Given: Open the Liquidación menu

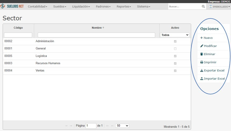Looking at the screenshot, I should [81, 6].
